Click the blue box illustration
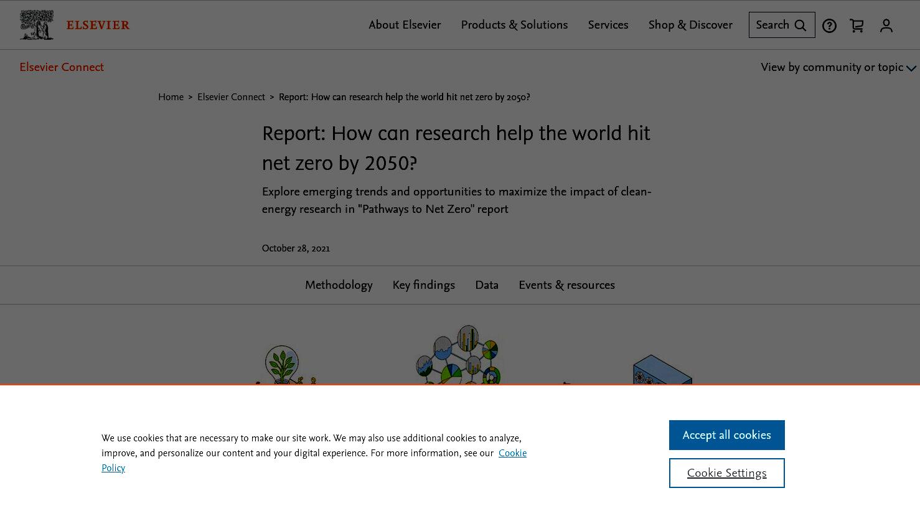Viewport: 920px width, 521px height. point(662,370)
